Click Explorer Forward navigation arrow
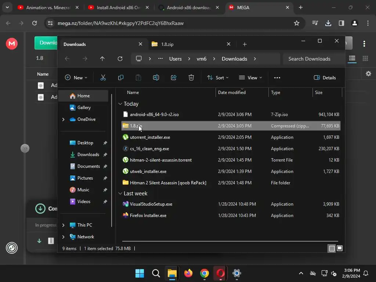 click(85, 59)
